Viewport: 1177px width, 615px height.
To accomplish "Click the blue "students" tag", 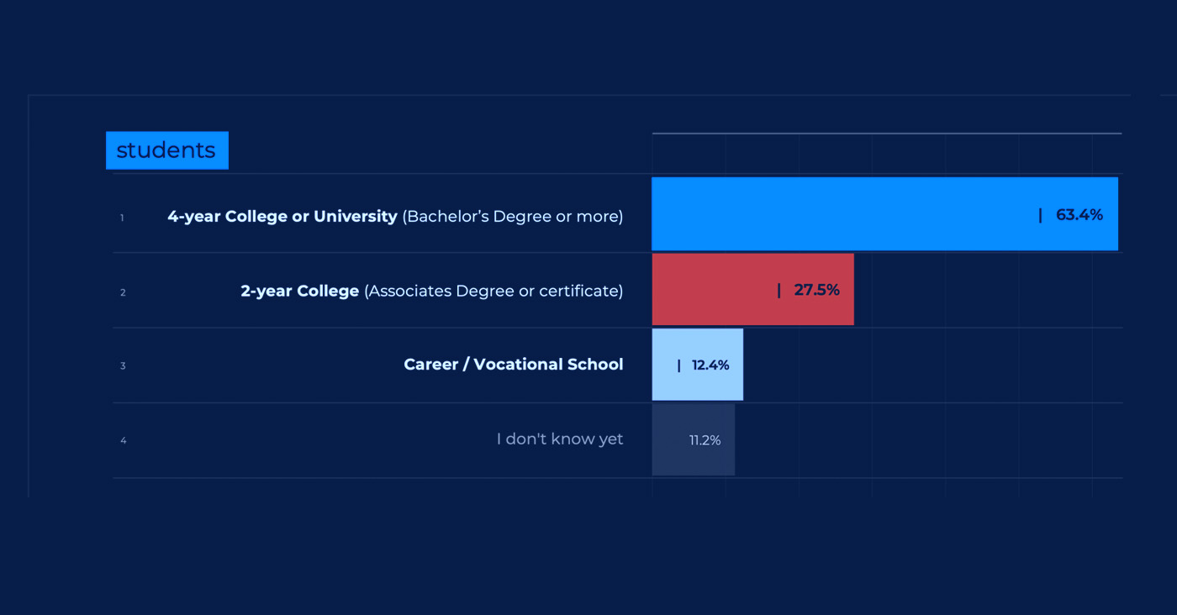I will pos(166,150).
